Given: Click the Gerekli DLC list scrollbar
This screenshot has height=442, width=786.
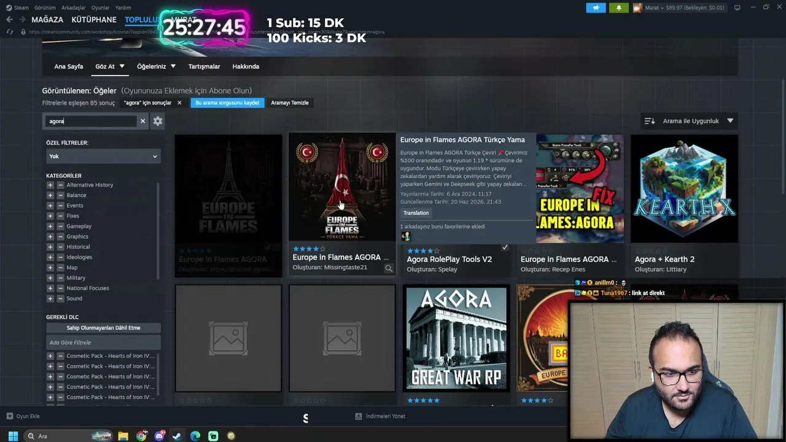Looking at the screenshot, I should (x=158, y=374).
